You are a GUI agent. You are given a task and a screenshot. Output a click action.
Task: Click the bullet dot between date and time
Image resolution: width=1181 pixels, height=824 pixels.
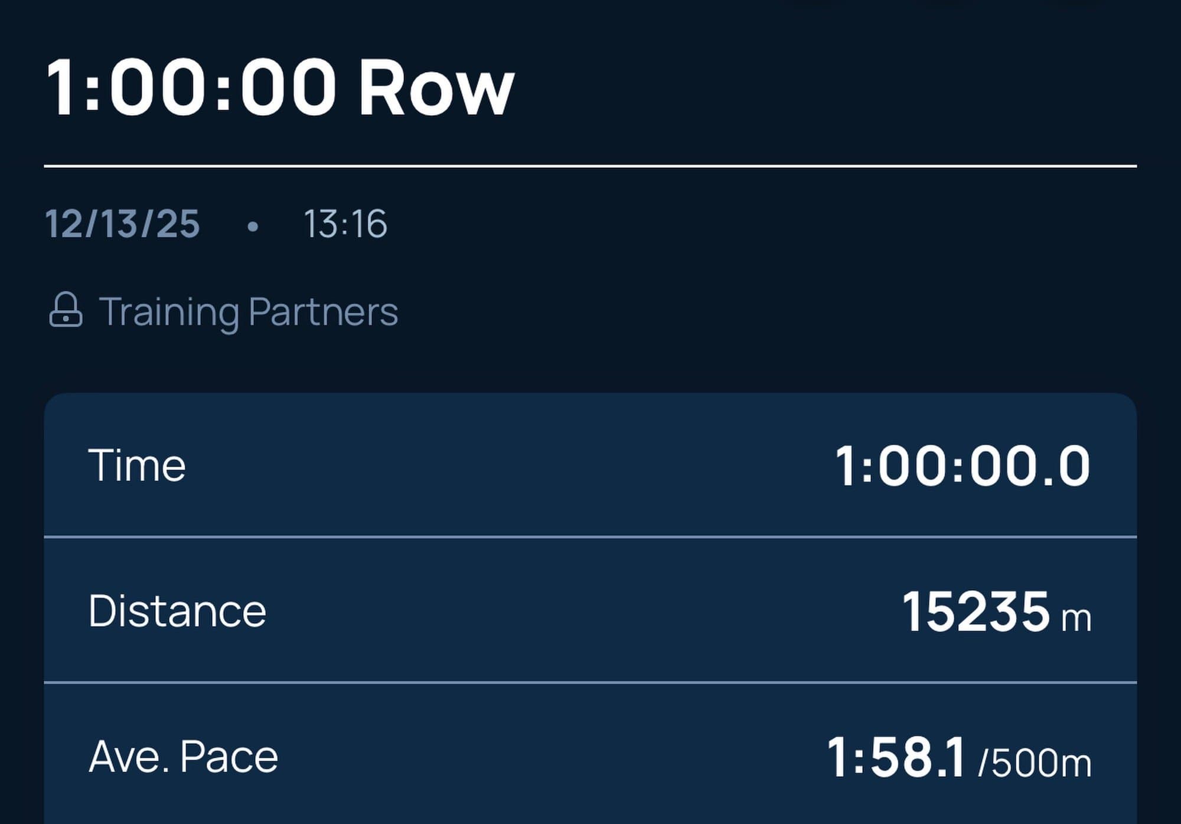[253, 226]
